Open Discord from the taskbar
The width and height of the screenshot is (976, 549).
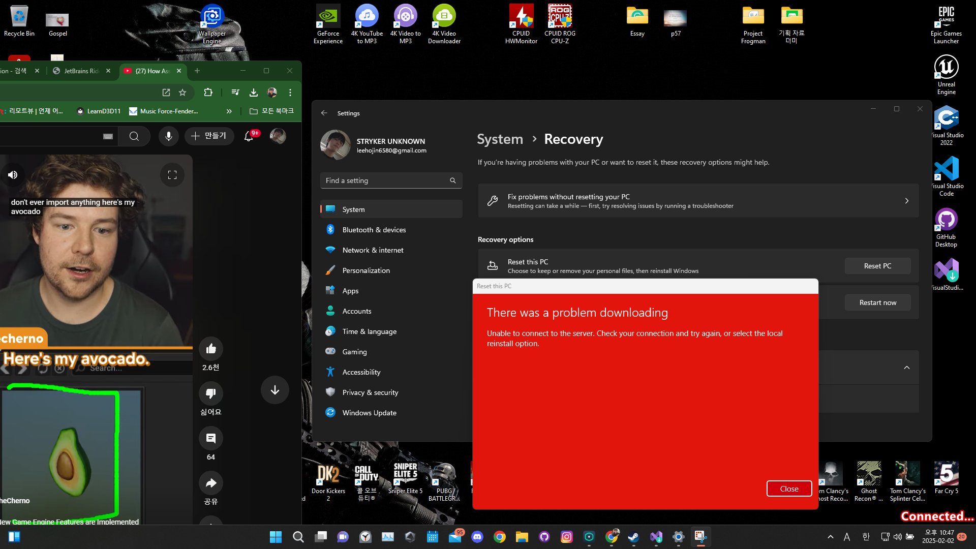pos(477,537)
